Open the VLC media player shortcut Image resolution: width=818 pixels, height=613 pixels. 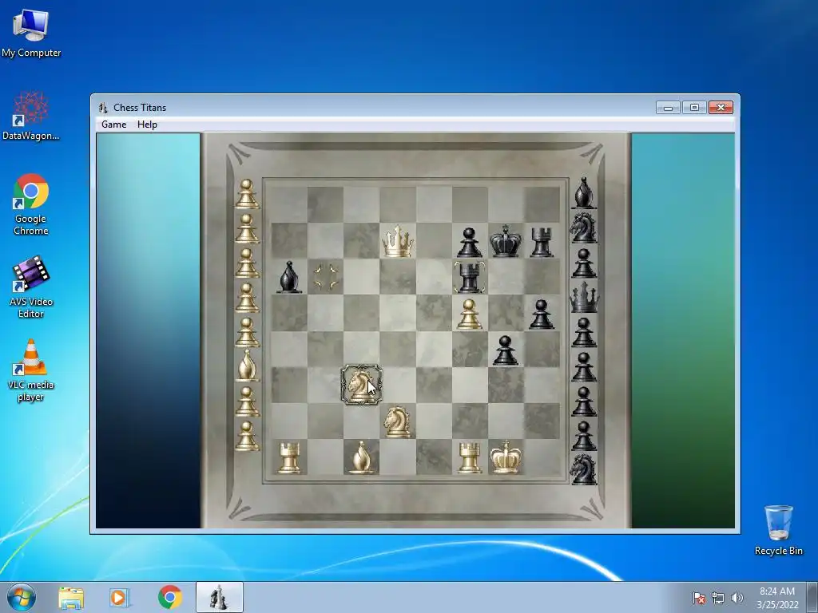31,370
